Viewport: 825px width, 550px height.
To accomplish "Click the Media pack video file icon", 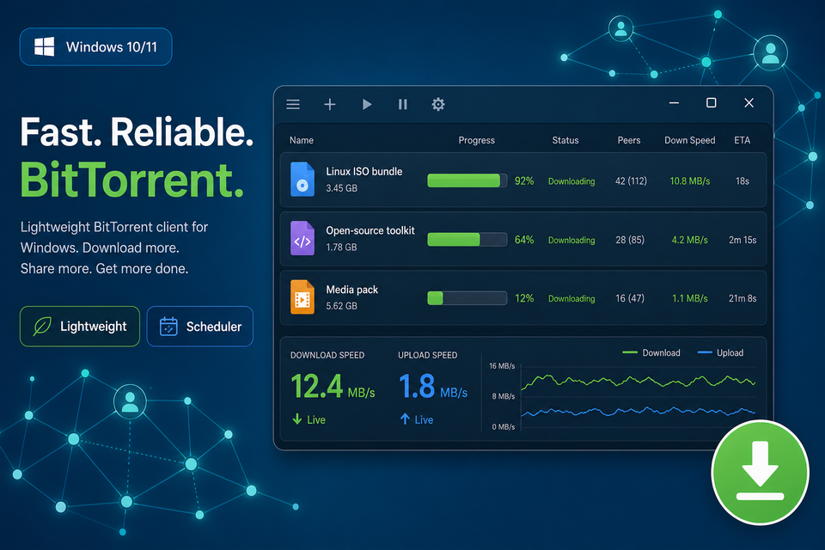I will tap(302, 296).
